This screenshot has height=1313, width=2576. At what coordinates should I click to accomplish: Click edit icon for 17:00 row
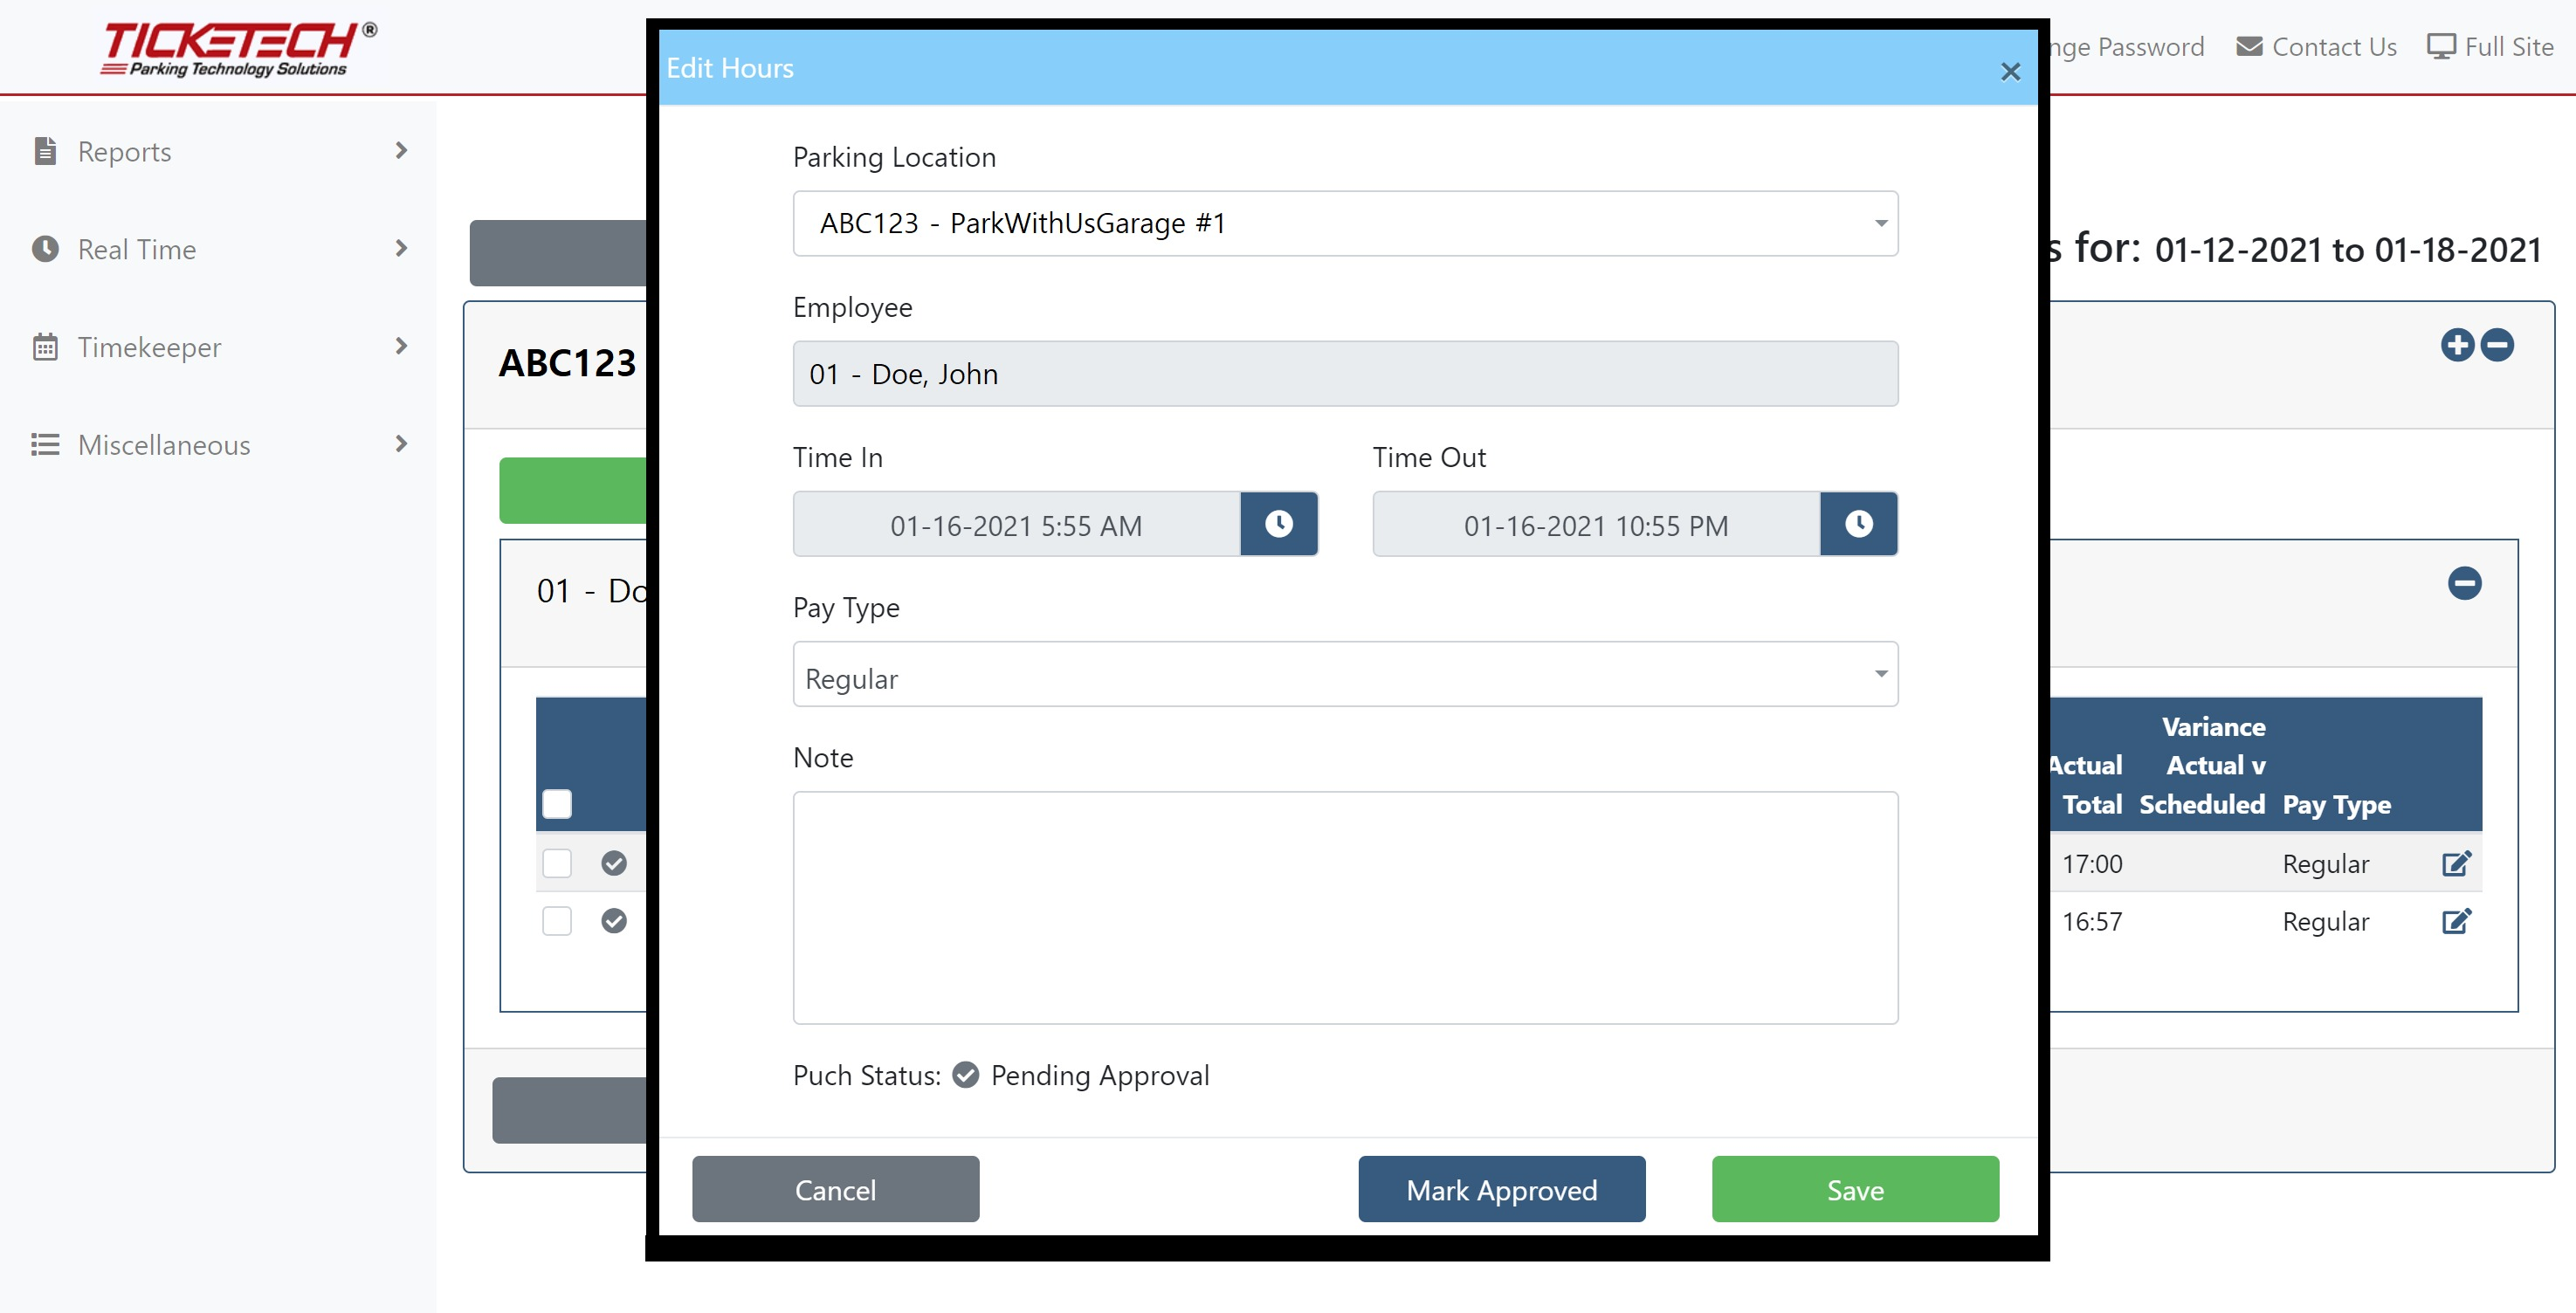tap(2456, 864)
